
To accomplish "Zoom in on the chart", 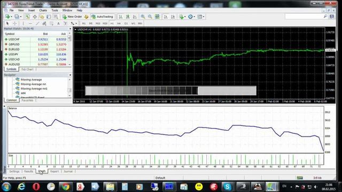I will click(143, 17).
